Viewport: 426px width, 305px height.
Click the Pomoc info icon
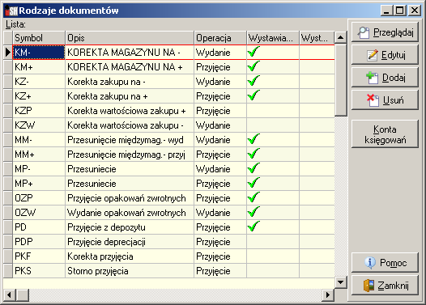[x=370, y=263]
